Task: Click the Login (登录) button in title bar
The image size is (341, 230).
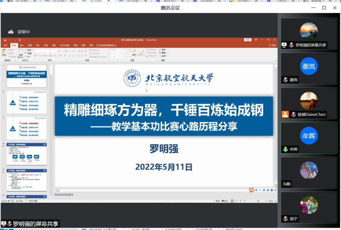Action: coord(247,40)
